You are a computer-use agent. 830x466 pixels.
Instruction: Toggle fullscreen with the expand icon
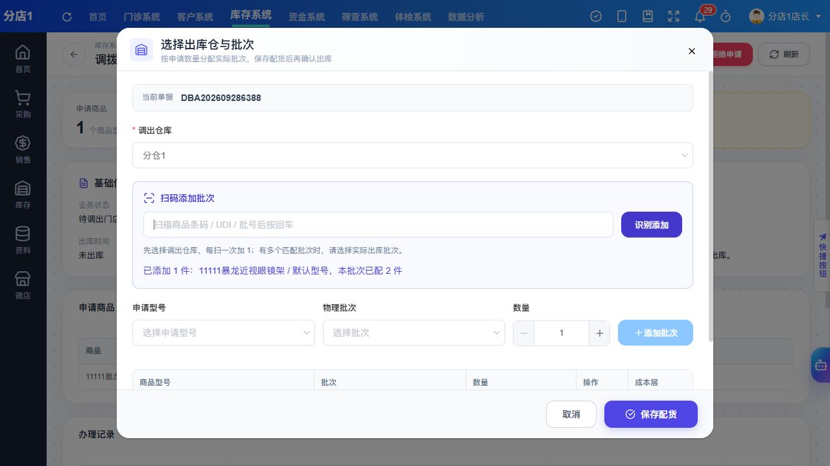[674, 17]
